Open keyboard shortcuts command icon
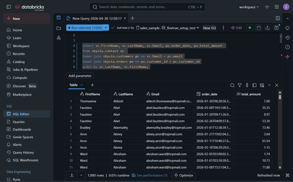This screenshot has width=293, height=182. pos(287,175)
